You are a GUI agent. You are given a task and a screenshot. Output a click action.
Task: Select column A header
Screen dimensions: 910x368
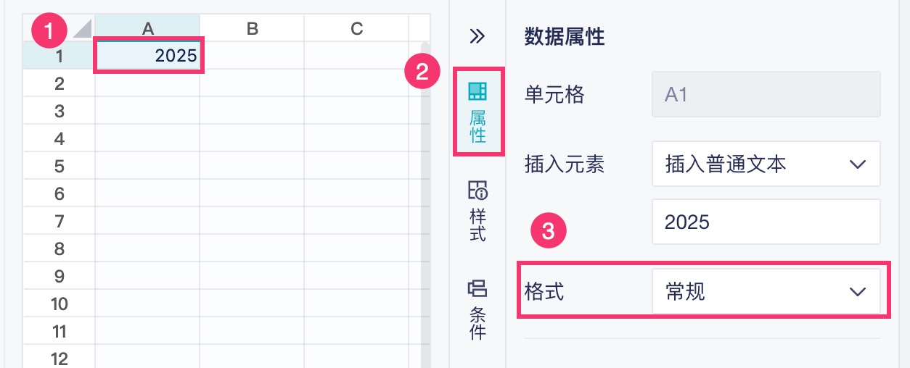[x=148, y=28]
